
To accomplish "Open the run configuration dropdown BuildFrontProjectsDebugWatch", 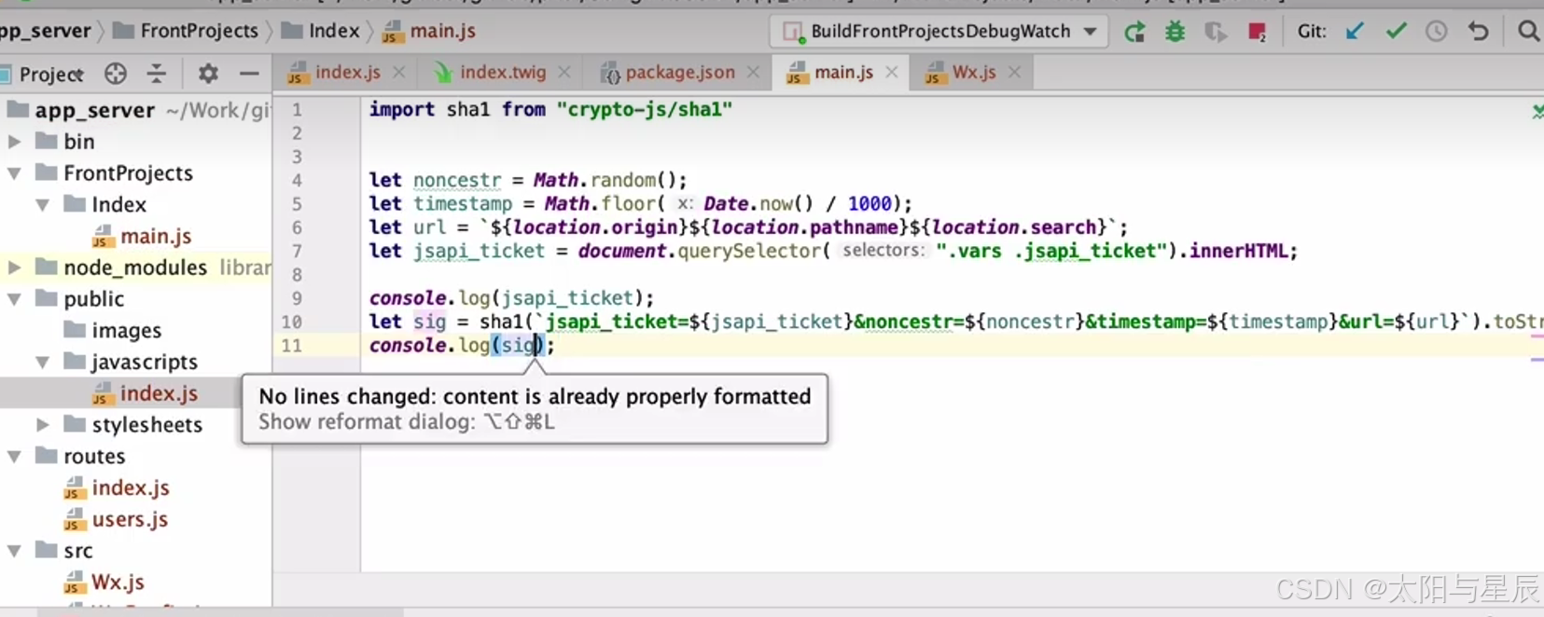I will click(939, 32).
